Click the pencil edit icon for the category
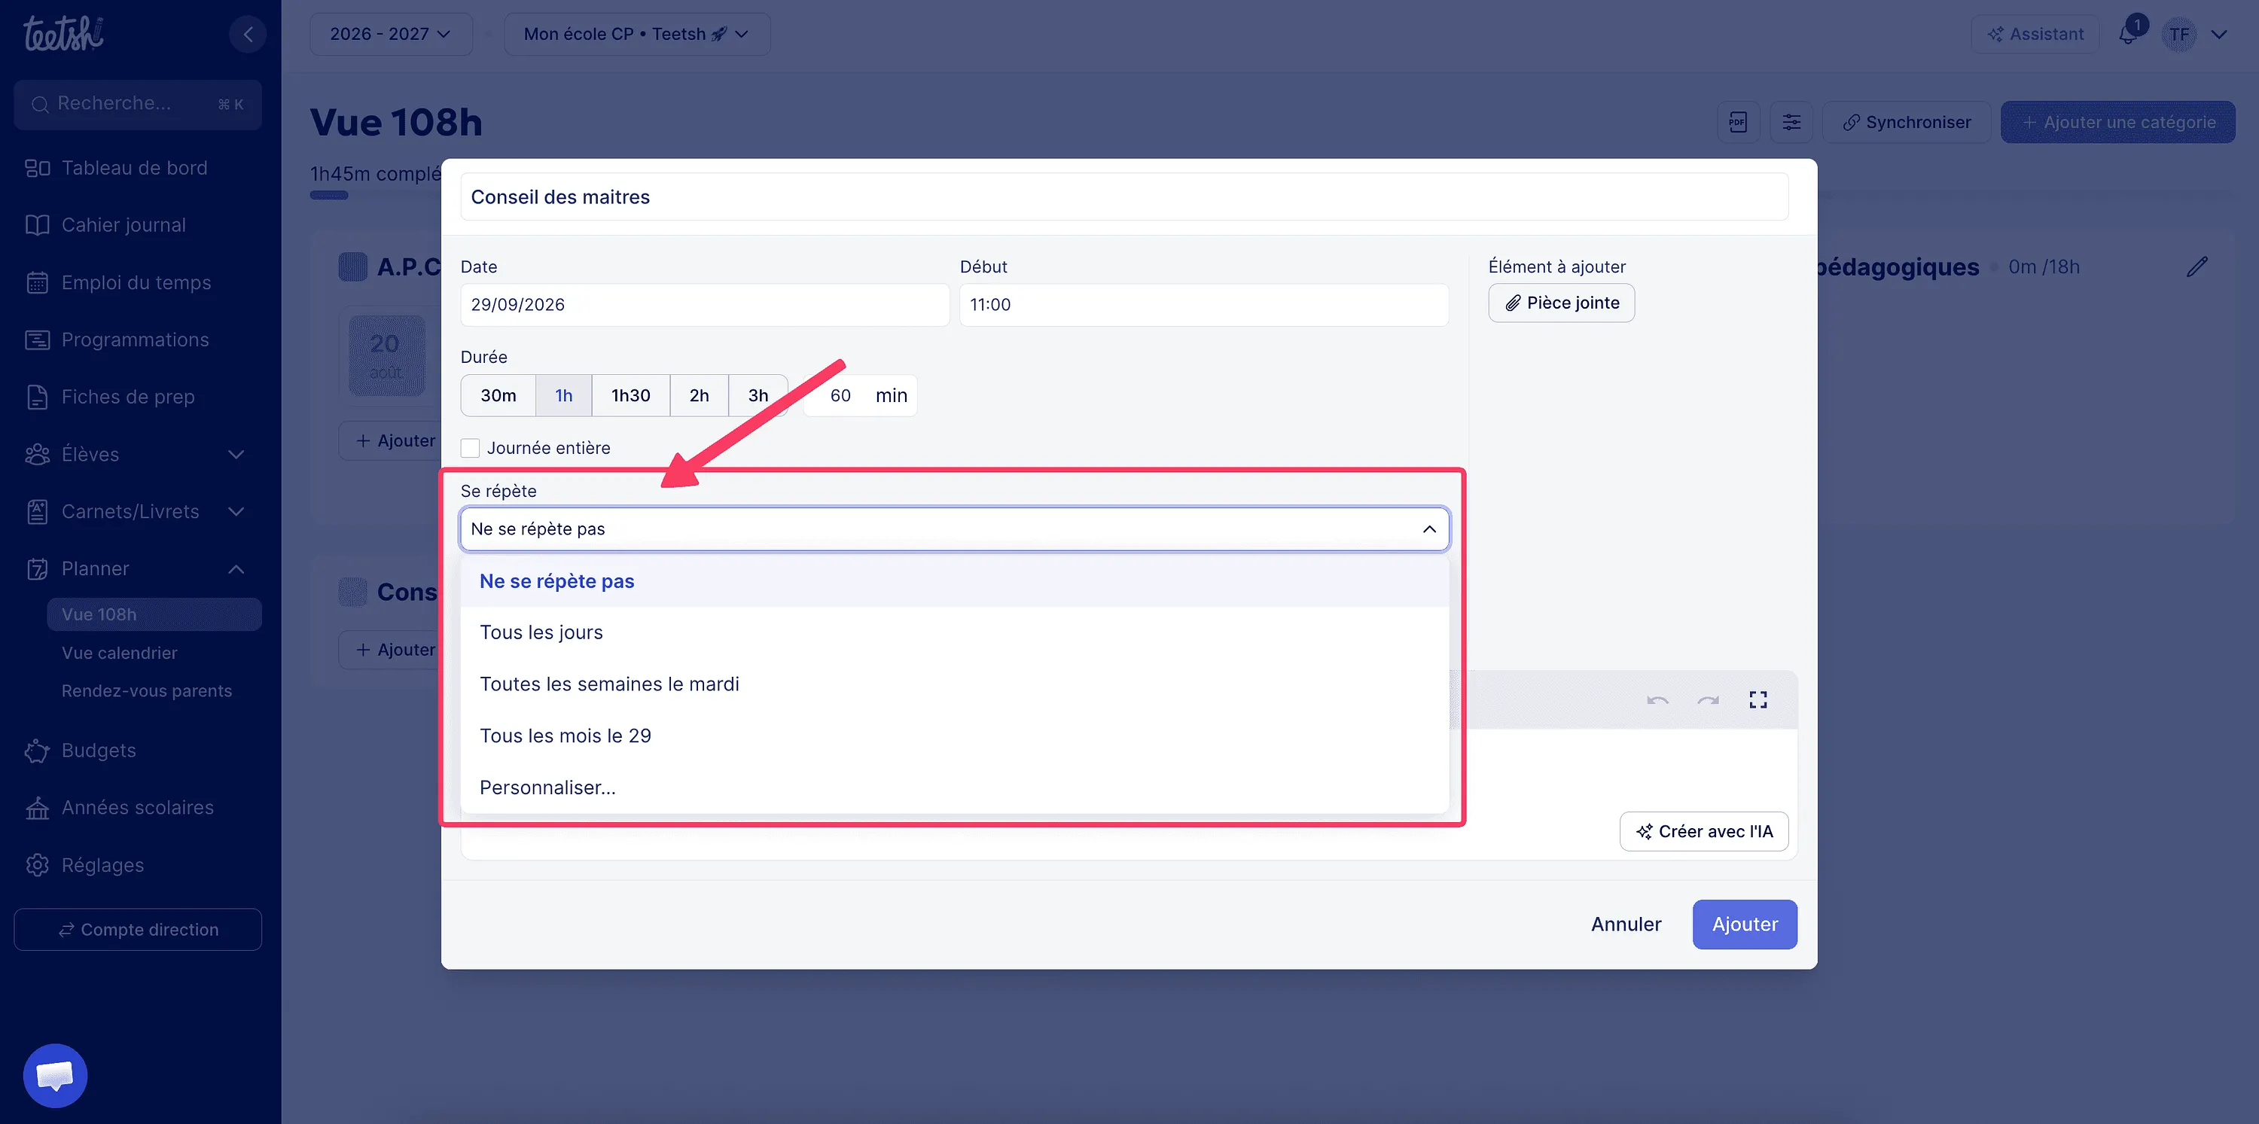The width and height of the screenshot is (2259, 1124). point(2197,267)
